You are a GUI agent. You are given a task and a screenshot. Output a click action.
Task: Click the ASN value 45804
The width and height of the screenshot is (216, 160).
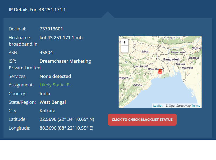46,53
